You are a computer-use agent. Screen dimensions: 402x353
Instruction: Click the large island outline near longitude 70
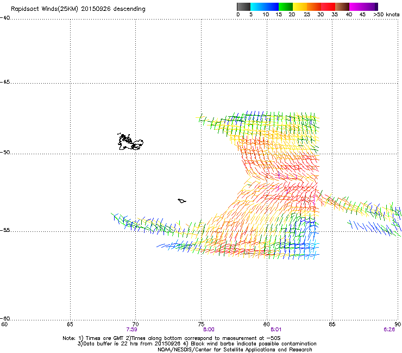[x=130, y=142]
